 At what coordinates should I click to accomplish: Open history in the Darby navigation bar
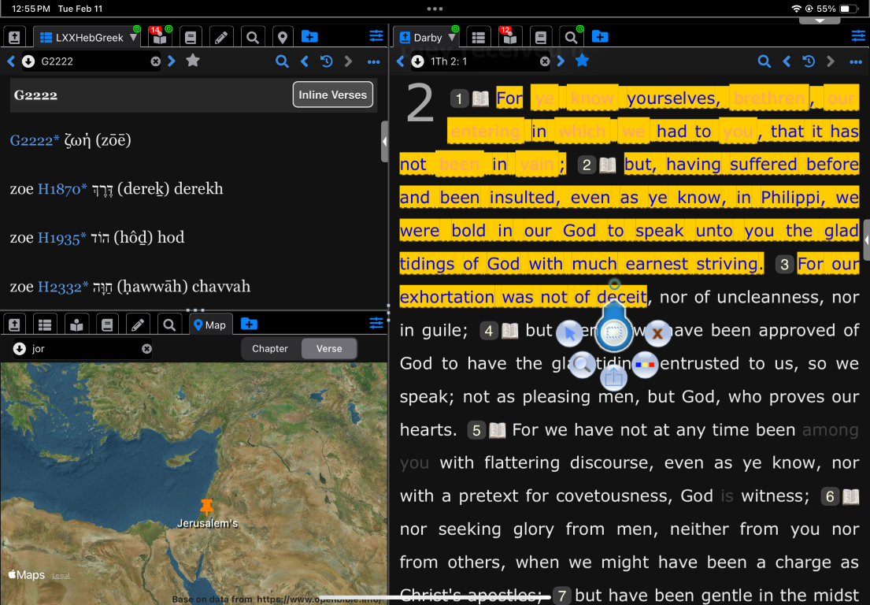[x=809, y=61]
